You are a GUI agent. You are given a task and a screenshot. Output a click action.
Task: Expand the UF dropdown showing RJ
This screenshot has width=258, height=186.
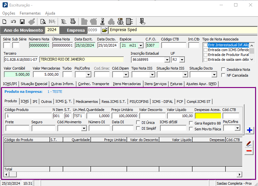[182, 60]
